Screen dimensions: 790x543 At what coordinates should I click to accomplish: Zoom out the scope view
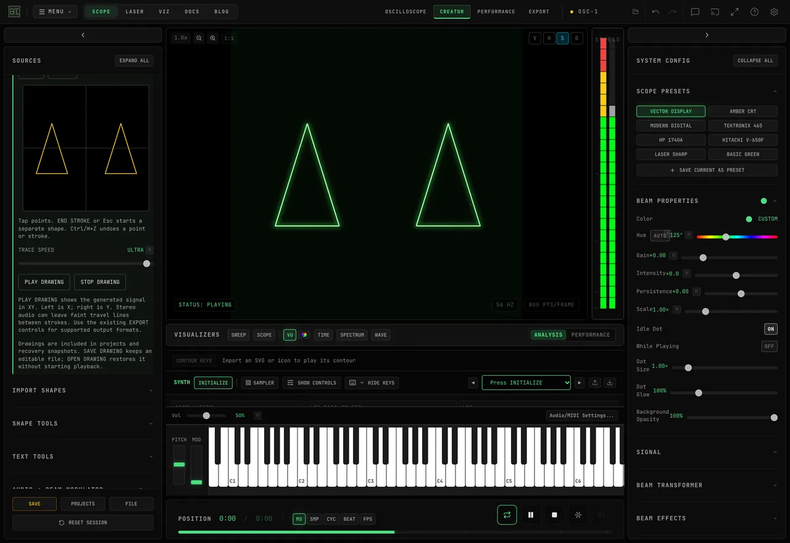pyautogui.click(x=199, y=38)
